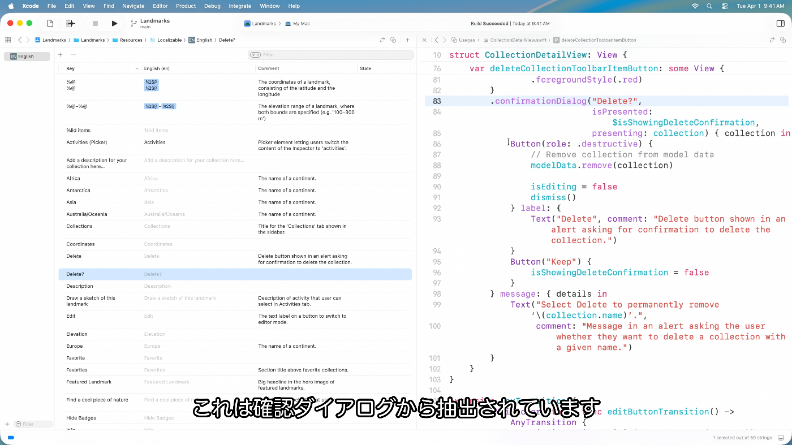Viewport: 792px width, 445px height.
Task: Click 'modelData.remove(collection)' code line
Action: click(x=602, y=166)
